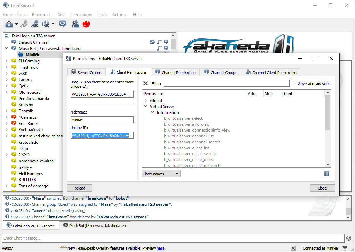The width and height of the screenshot is (355, 252).
Task: Switch to the Channel Groups tab
Action: click(221, 72)
